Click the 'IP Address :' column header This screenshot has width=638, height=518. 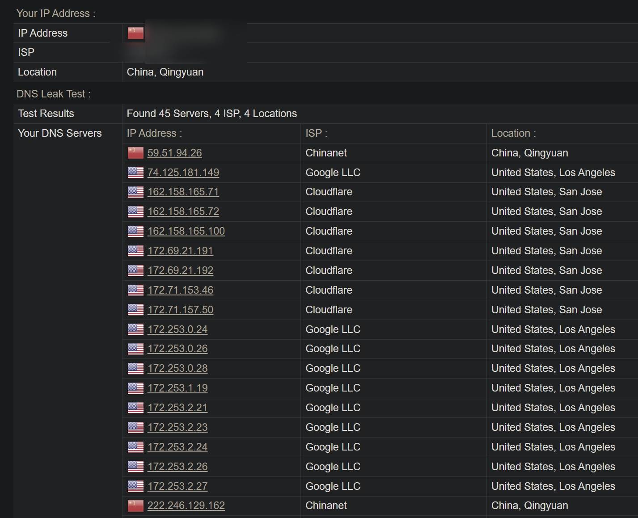[x=154, y=133]
